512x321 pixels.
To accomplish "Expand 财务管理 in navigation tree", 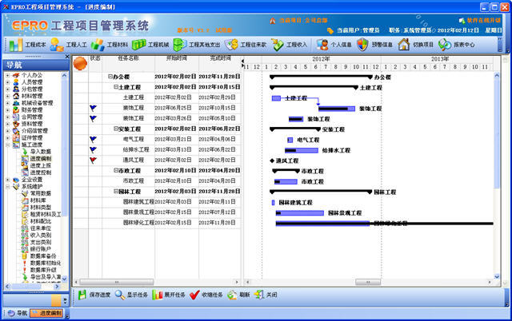I will pos(7,109).
